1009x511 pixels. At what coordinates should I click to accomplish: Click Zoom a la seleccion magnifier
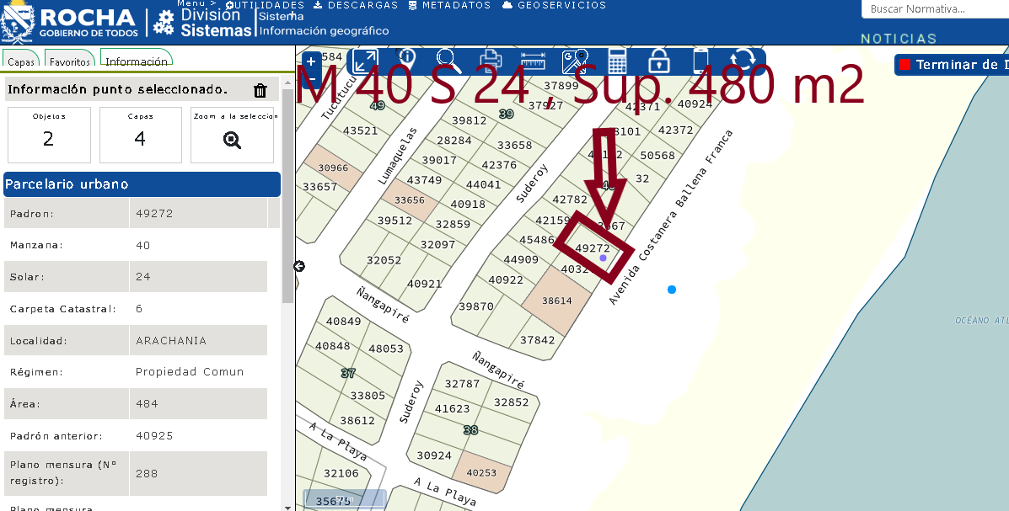coord(232,140)
